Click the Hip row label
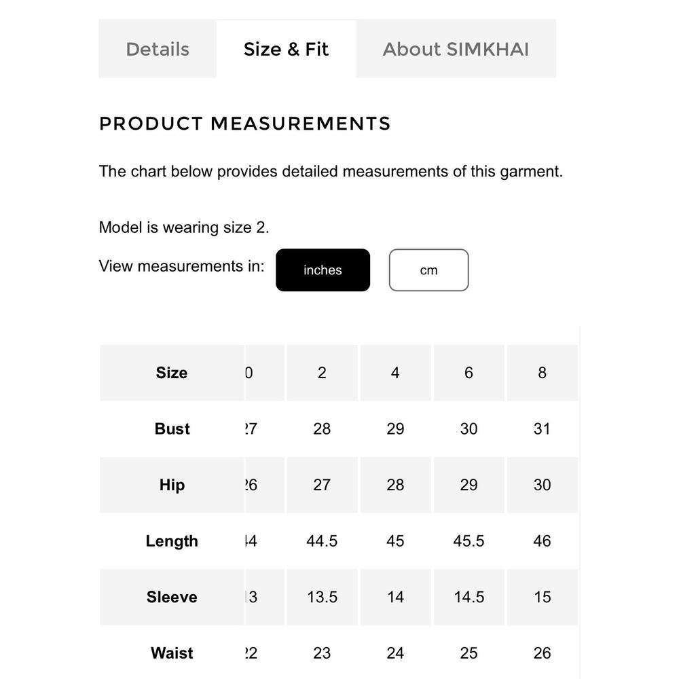679x679 pixels. click(172, 485)
